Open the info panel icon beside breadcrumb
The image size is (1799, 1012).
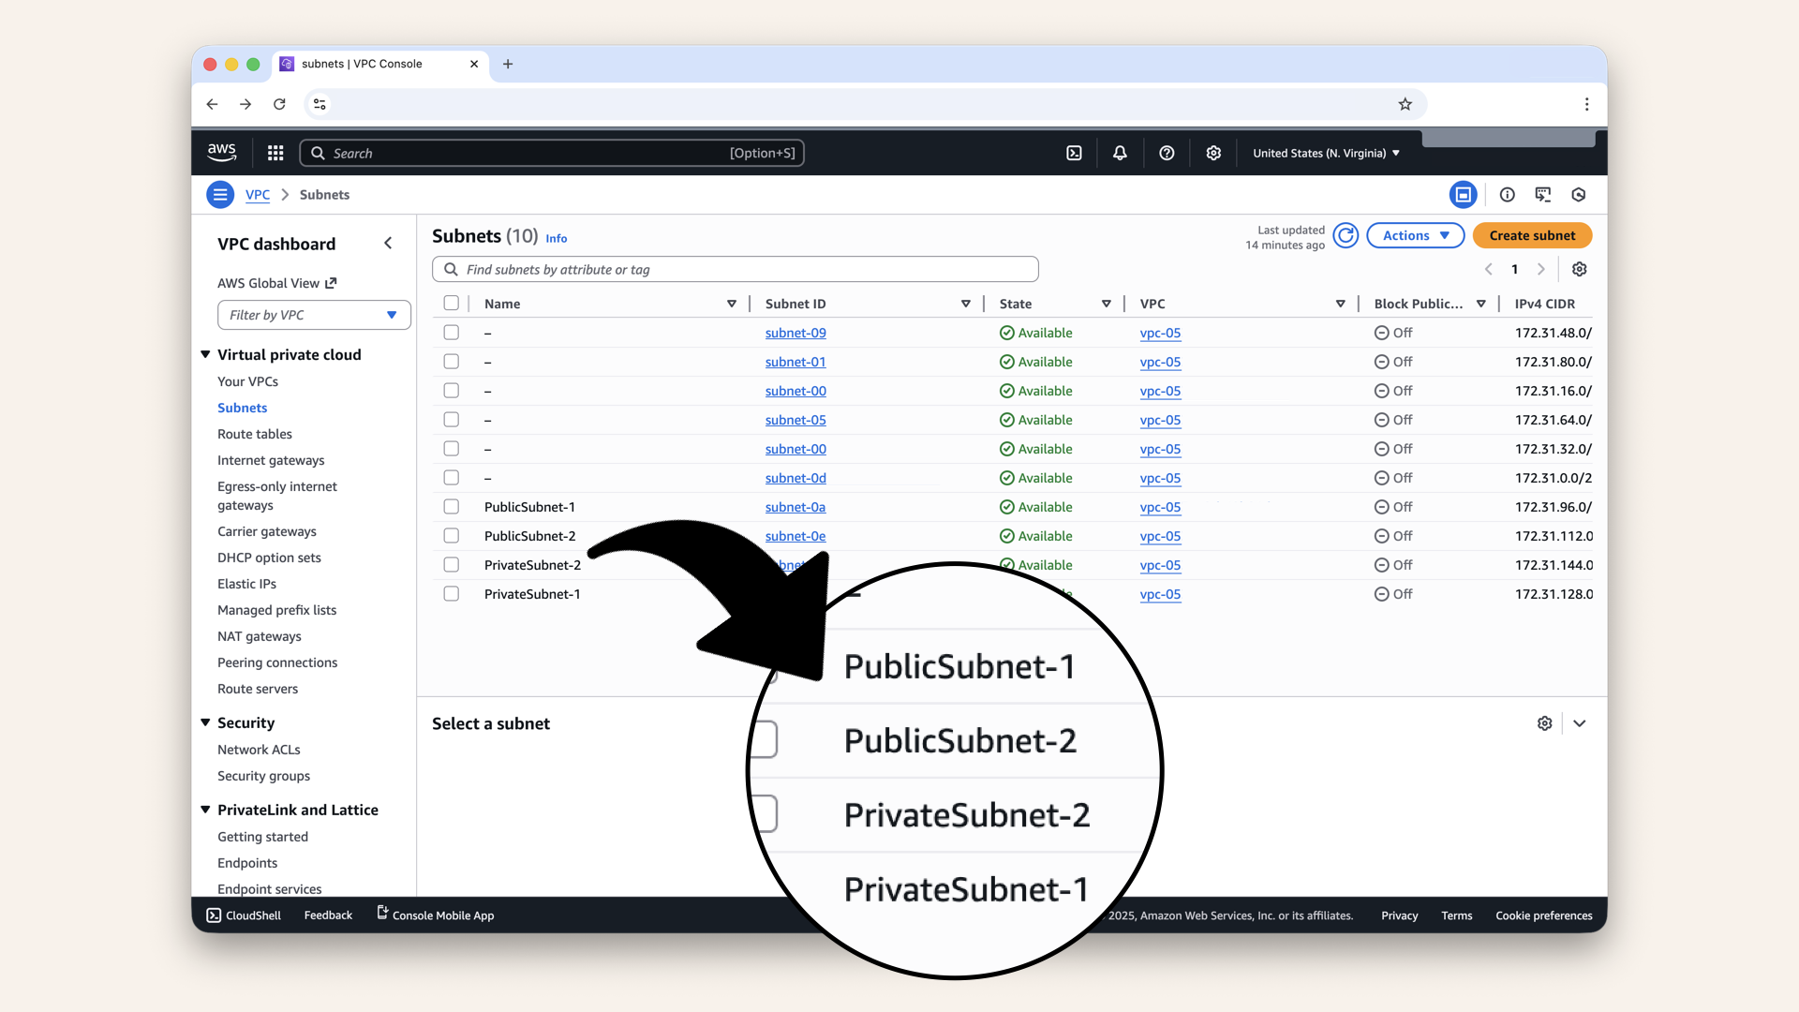(x=1507, y=194)
